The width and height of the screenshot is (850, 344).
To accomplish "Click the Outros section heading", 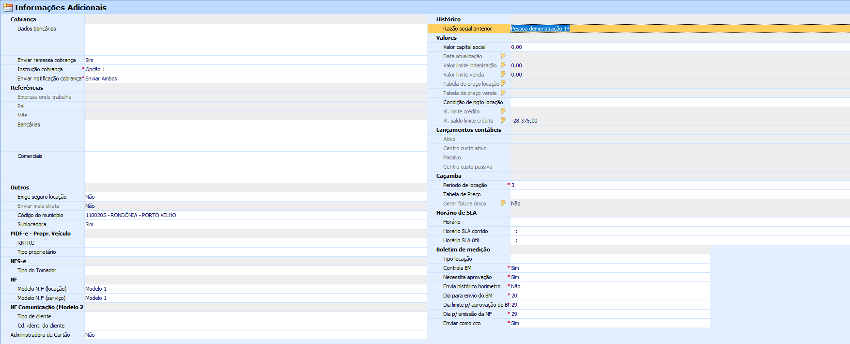I will point(20,188).
